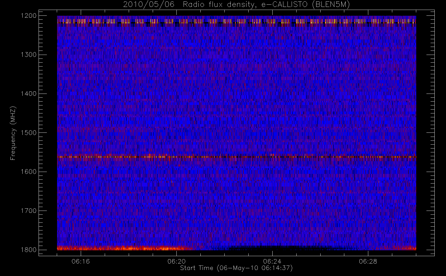Click the 06:20 time tick label

(x=176, y=261)
